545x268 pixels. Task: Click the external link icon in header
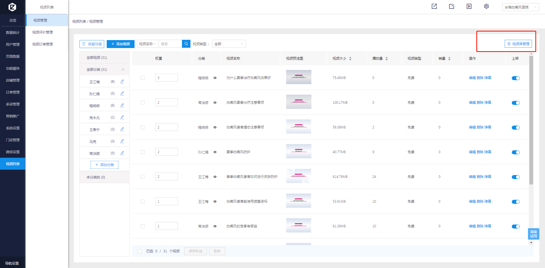(434, 7)
